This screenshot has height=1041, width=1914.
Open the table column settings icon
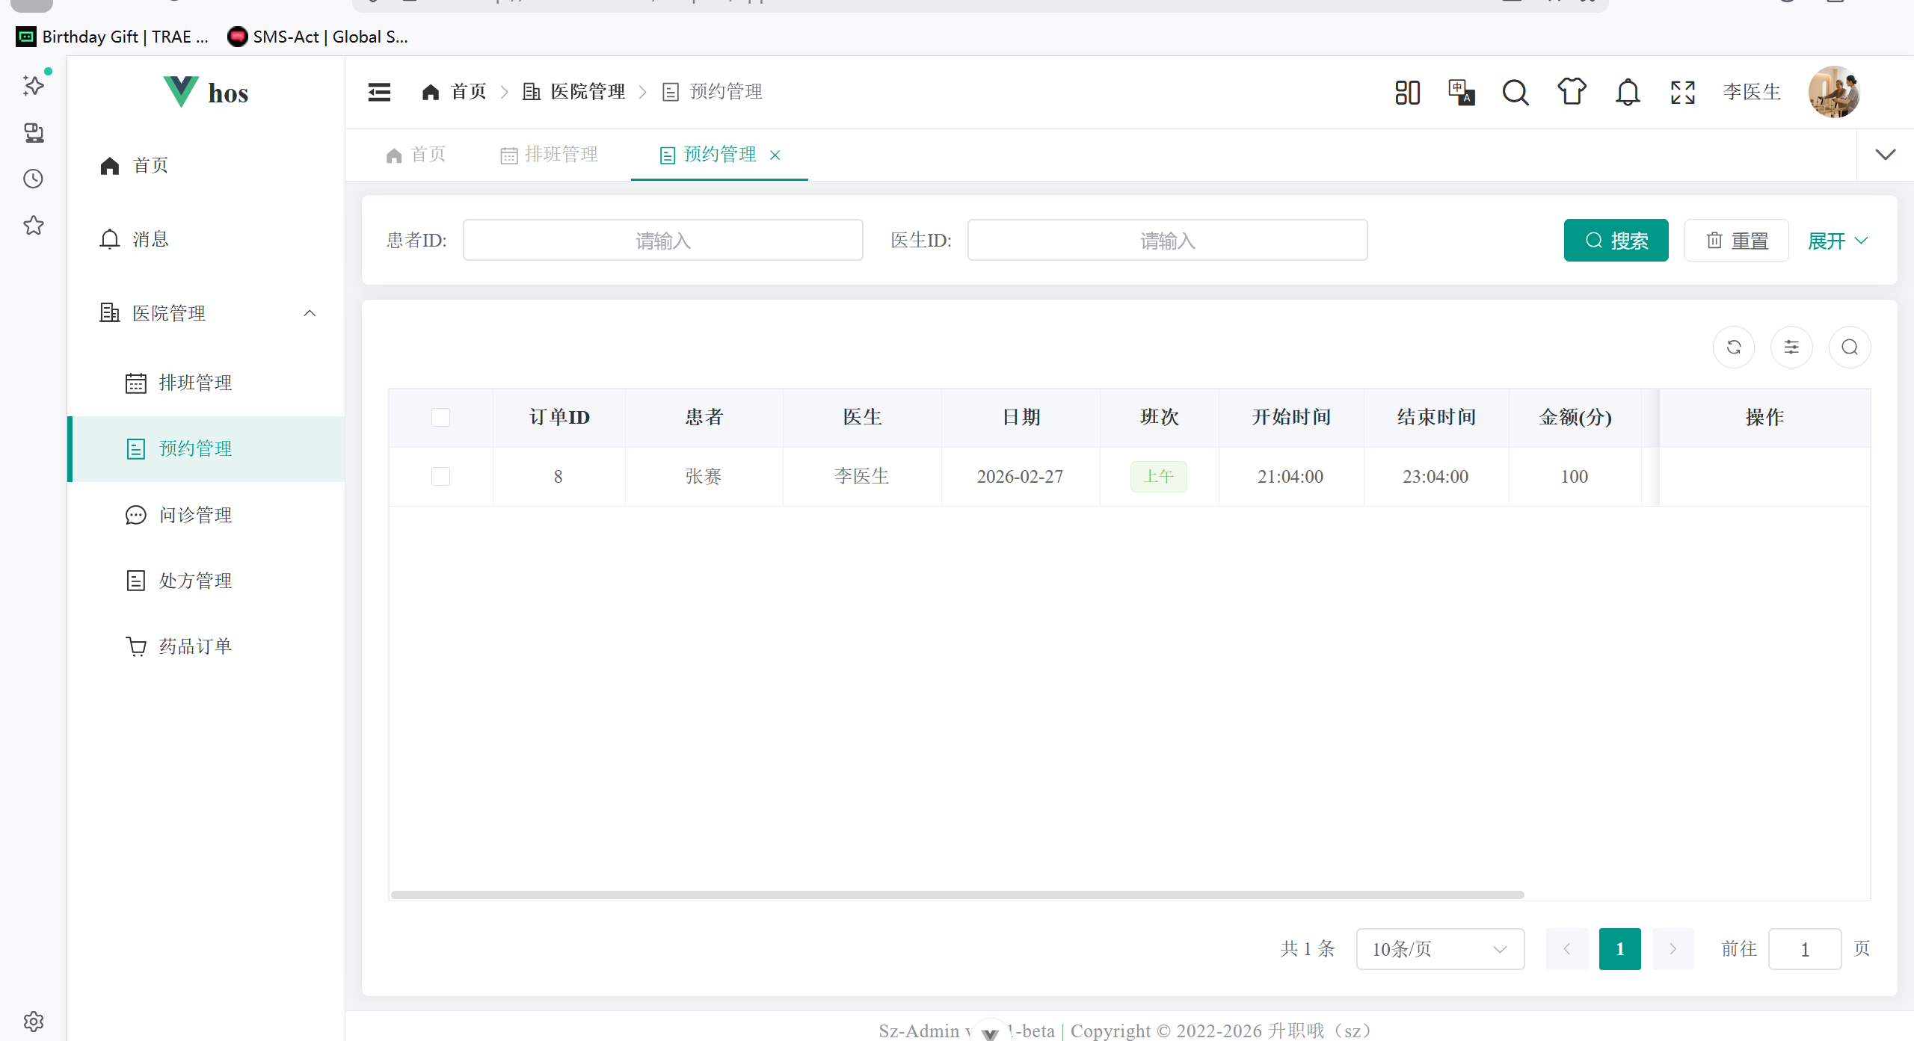[x=1791, y=347]
